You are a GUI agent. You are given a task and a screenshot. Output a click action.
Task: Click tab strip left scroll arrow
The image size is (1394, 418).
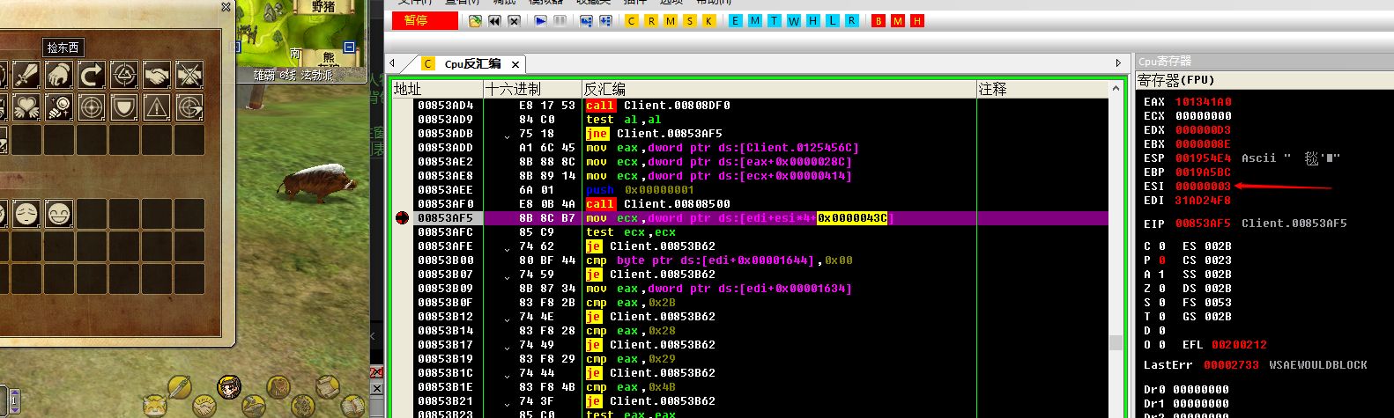392,63
